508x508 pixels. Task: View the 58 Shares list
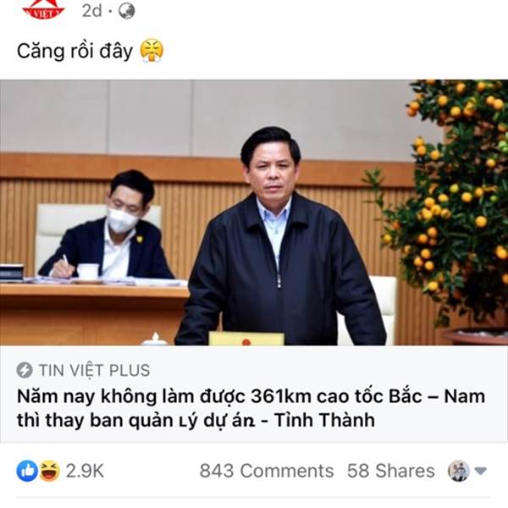390,471
